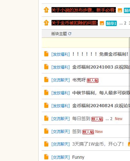Click document icon of 书荒呀 thread

point(46,80)
